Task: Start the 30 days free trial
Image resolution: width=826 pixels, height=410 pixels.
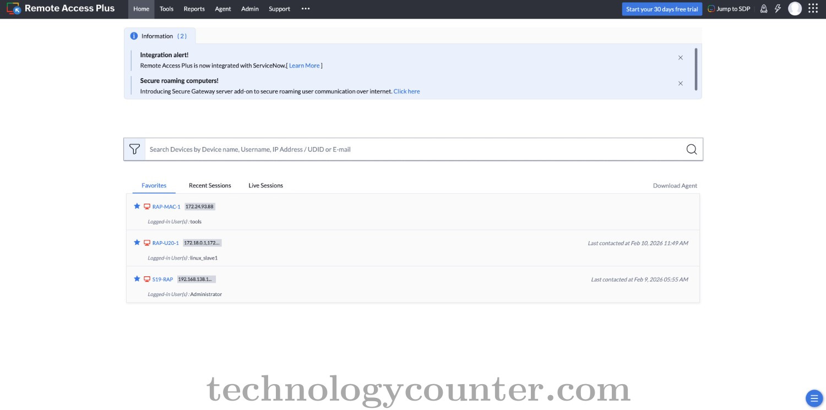Action: click(662, 9)
